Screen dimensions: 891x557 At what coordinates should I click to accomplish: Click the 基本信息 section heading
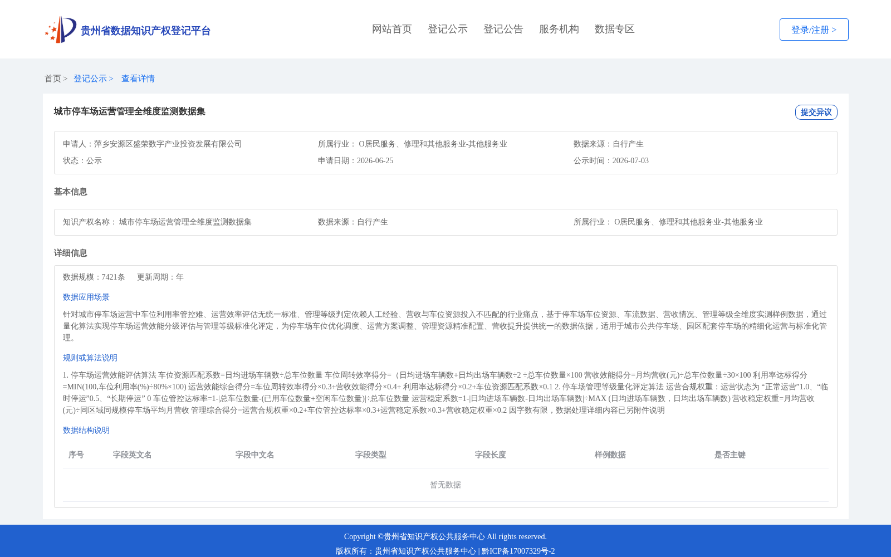(x=71, y=192)
